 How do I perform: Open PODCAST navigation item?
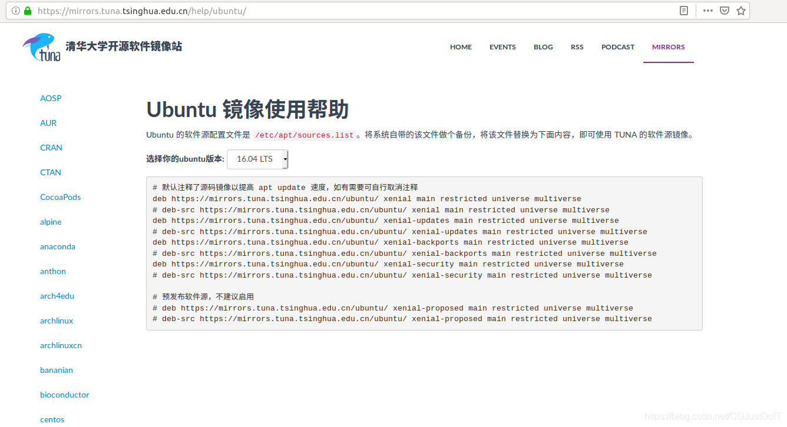click(x=618, y=47)
